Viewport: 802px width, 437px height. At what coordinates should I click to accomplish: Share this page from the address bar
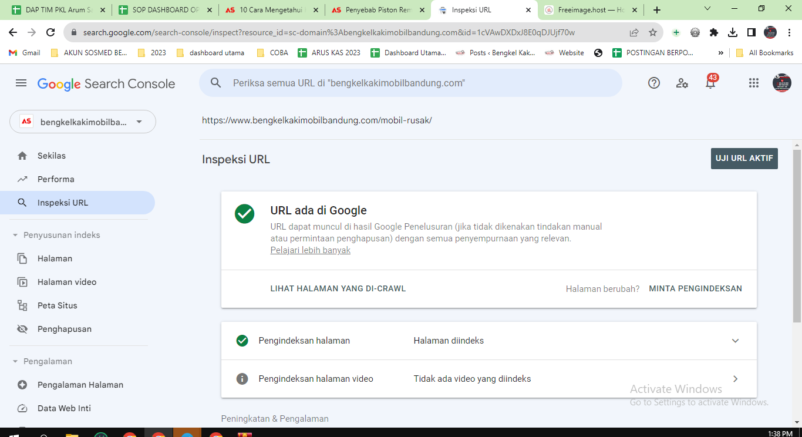pyautogui.click(x=634, y=33)
